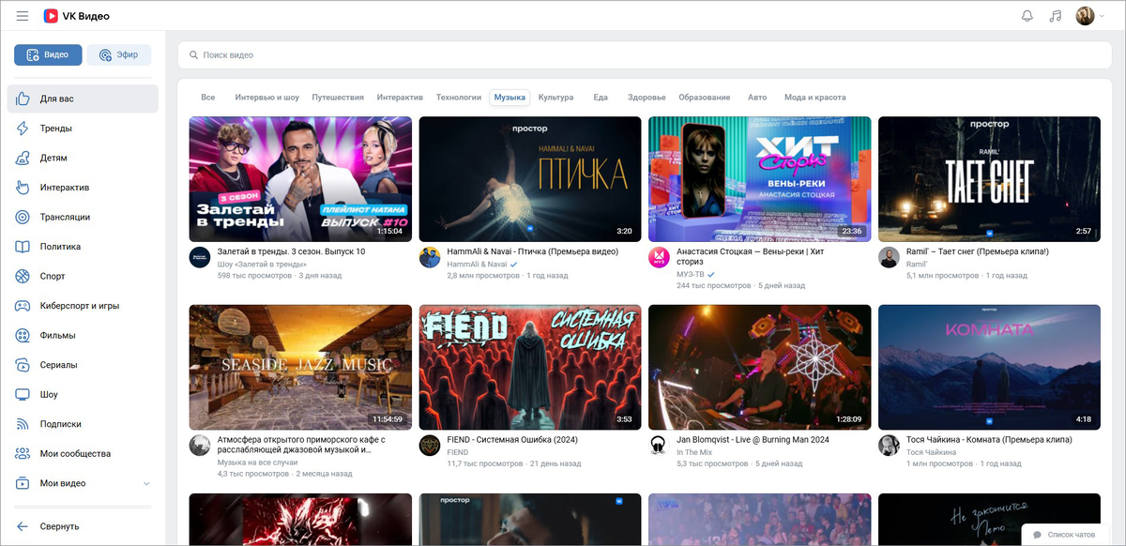This screenshot has width=1126, height=546.
Task: Select the Культура tab
Action: (x=555, y=98)
